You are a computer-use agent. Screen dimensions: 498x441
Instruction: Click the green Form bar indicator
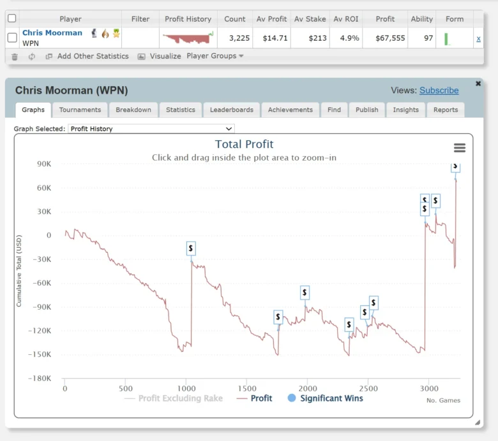point(447,39)
